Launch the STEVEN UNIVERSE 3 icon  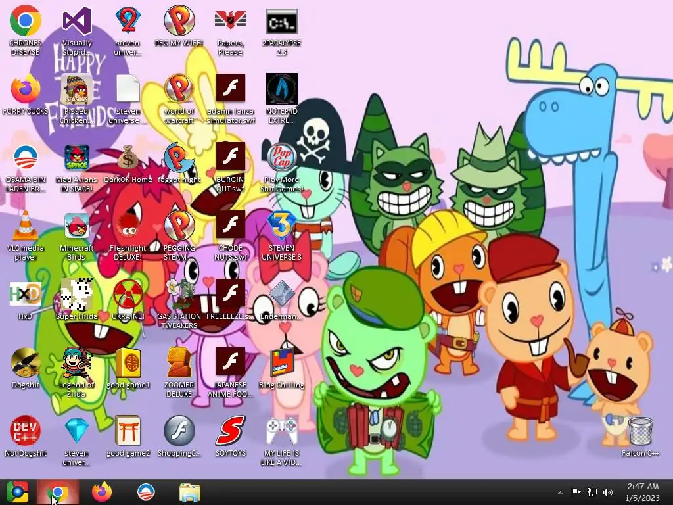pos(281,226)
